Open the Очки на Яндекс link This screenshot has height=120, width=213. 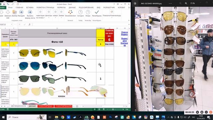pyautogui.click(x=124, y=33)
